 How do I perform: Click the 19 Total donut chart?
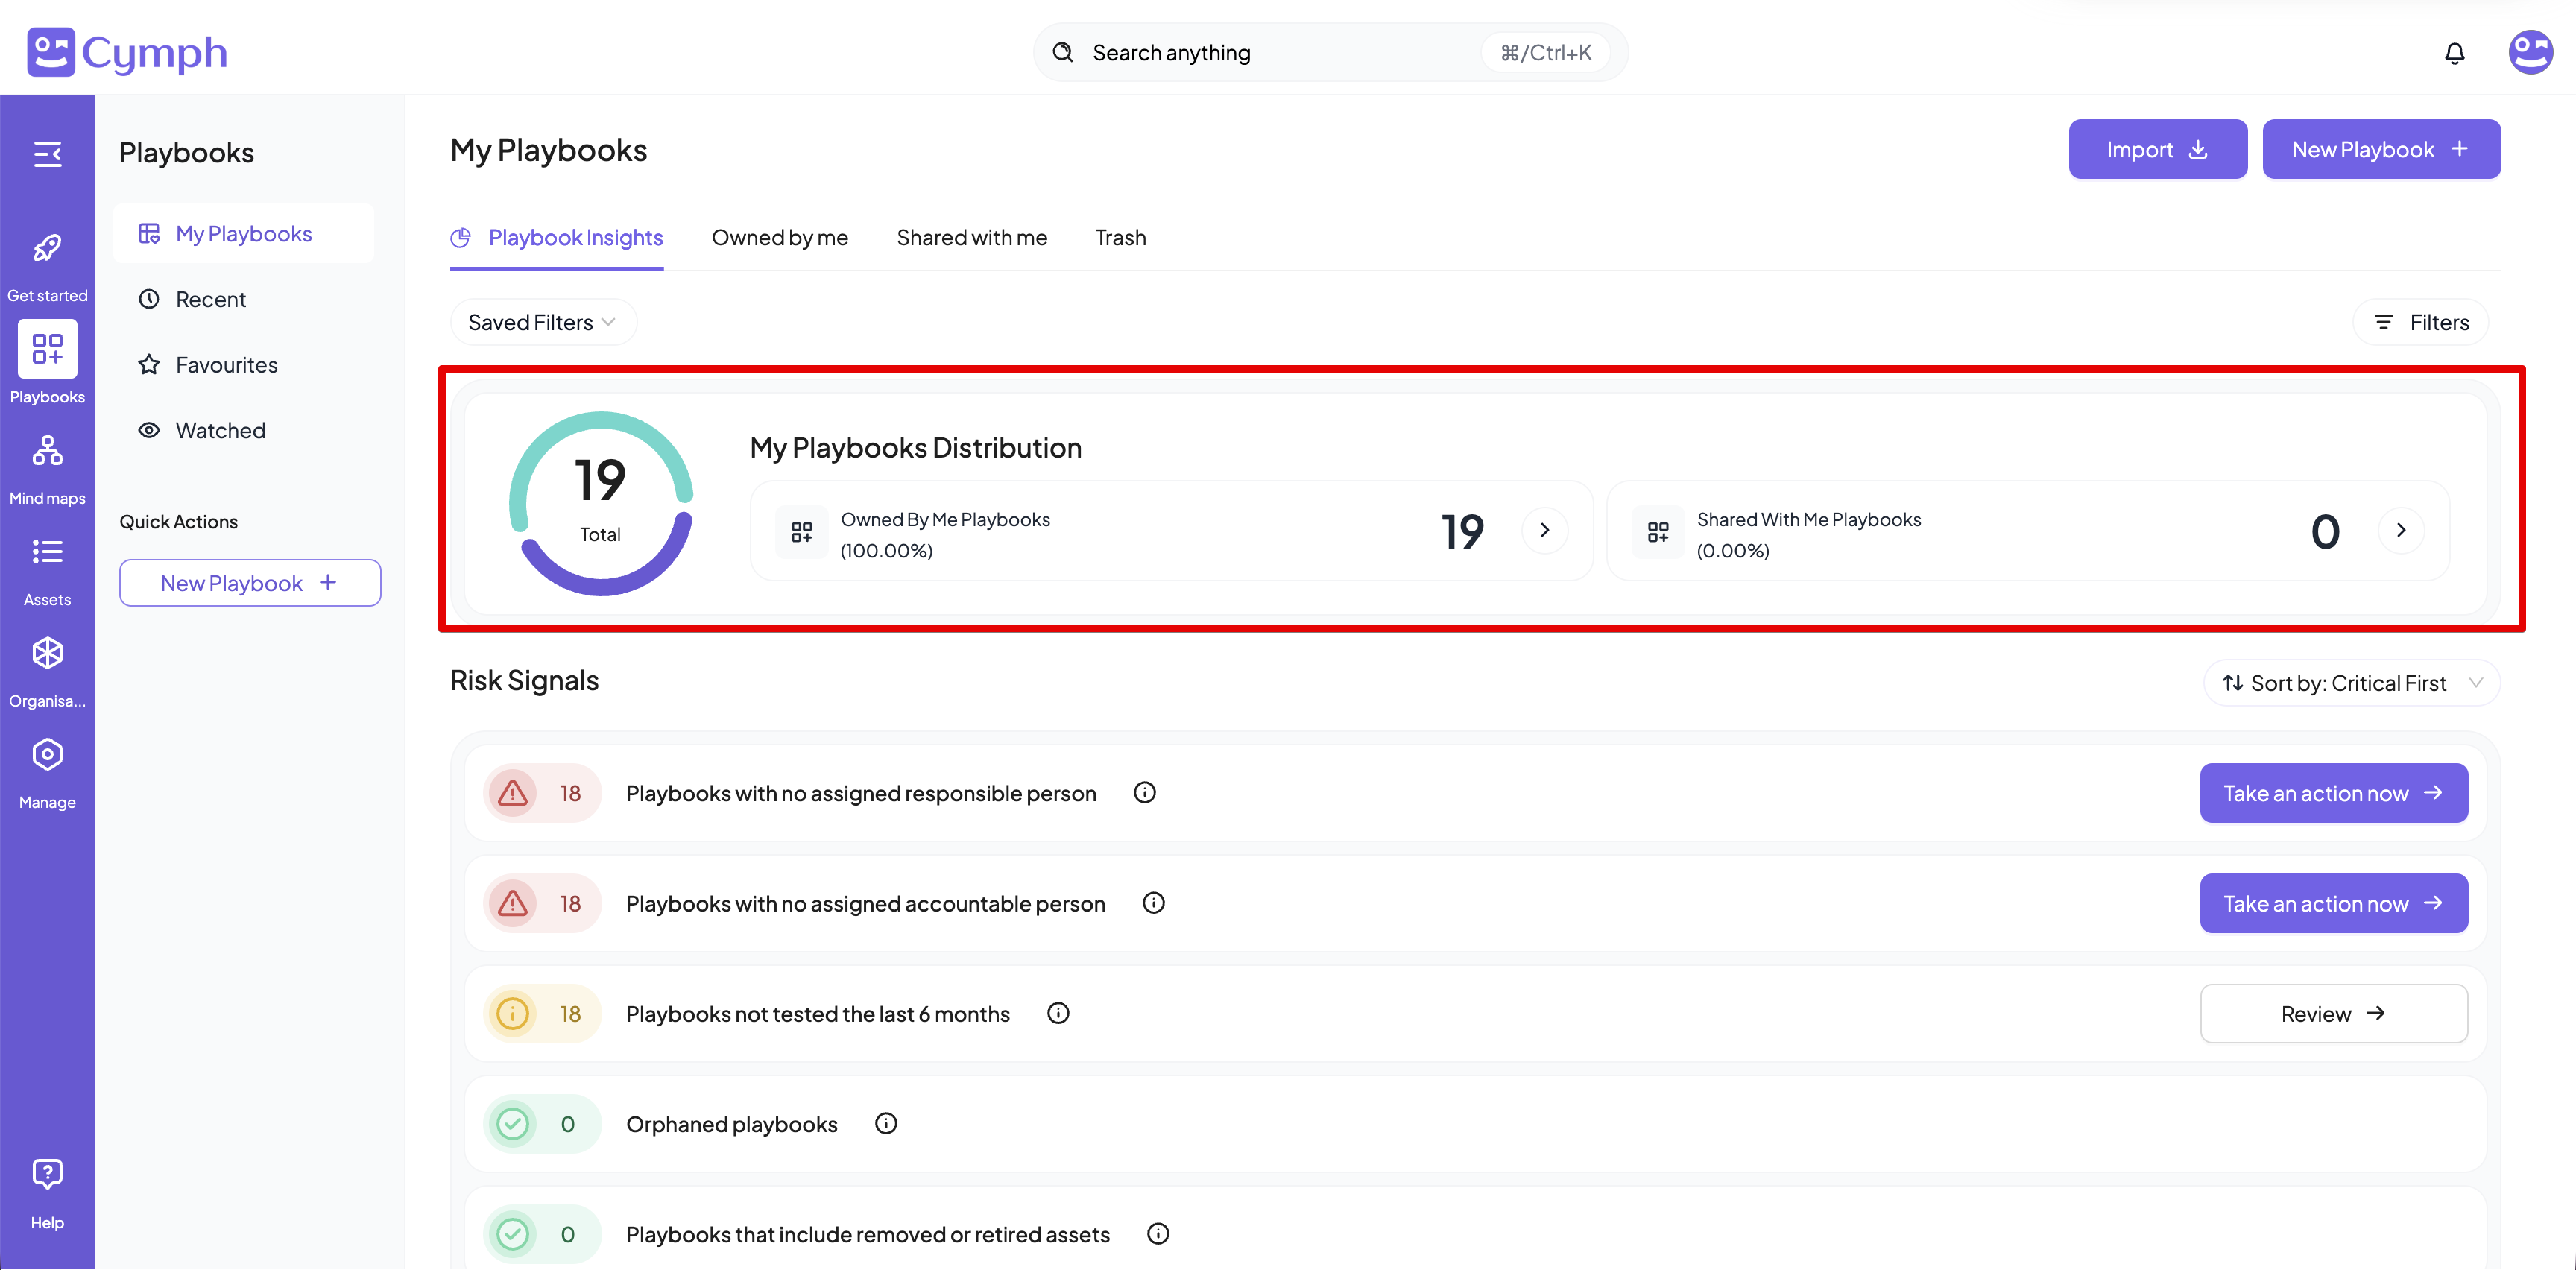600,503
